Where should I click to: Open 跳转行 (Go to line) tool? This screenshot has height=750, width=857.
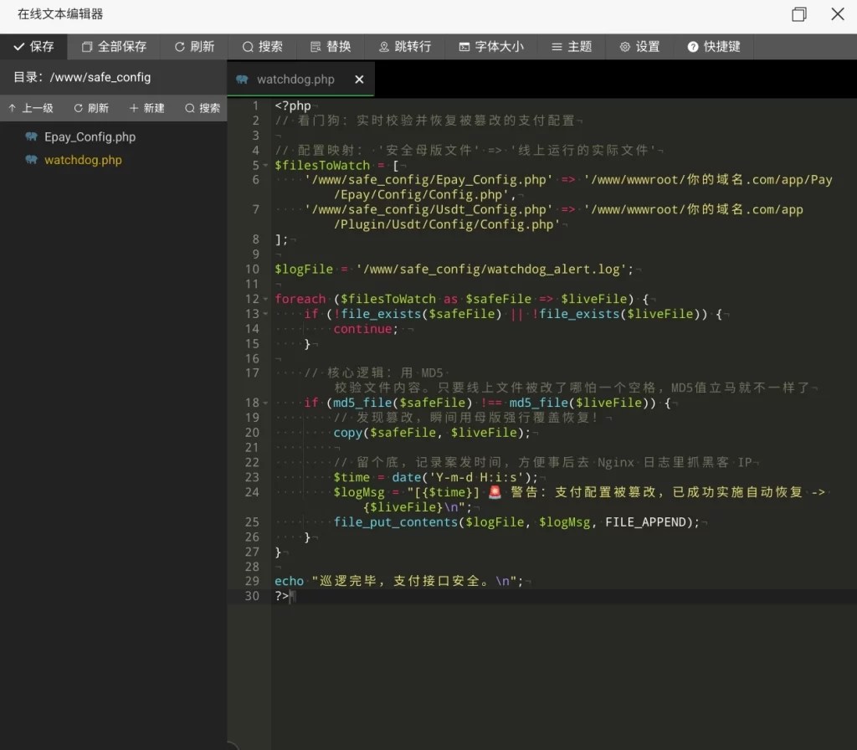point(405,47)
